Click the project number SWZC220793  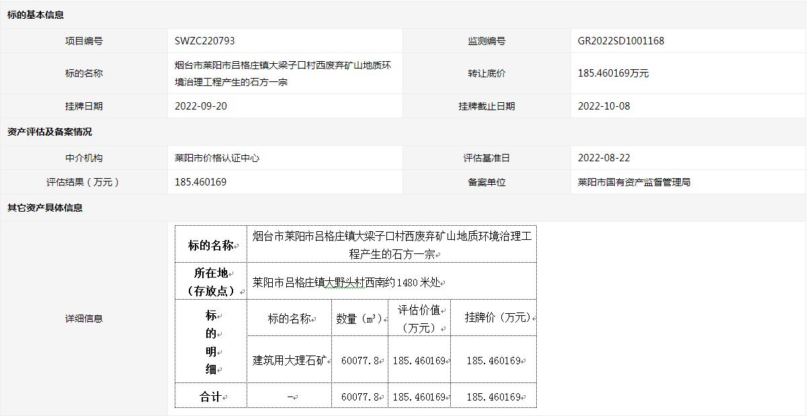click(x=205, y=41)
